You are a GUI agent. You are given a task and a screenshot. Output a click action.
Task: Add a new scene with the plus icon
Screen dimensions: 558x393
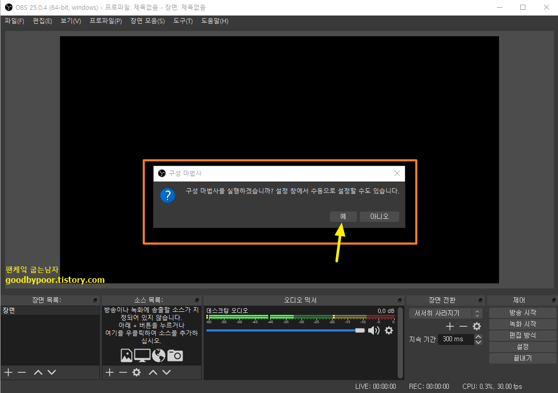coord(8,372)
